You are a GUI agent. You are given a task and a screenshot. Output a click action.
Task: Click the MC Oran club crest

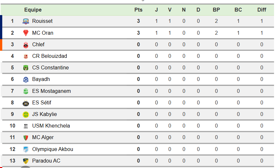click(26, 33)
